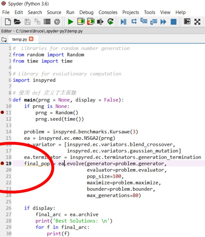Browse tabs icon left of temp.py
The width and height of the screenshot is (205, 237).
pyautogui.click(x=4, y=40)
